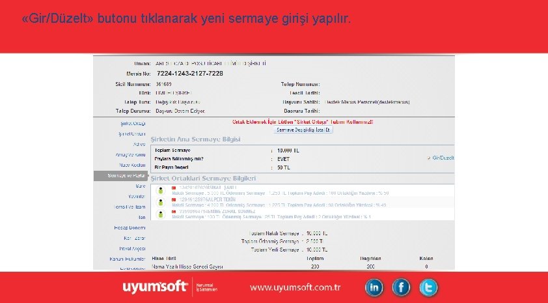The height and width of the screenshot is (303, 548).
Task: Switch to the Kar - Zarar tab
Action: pos(135,238)
